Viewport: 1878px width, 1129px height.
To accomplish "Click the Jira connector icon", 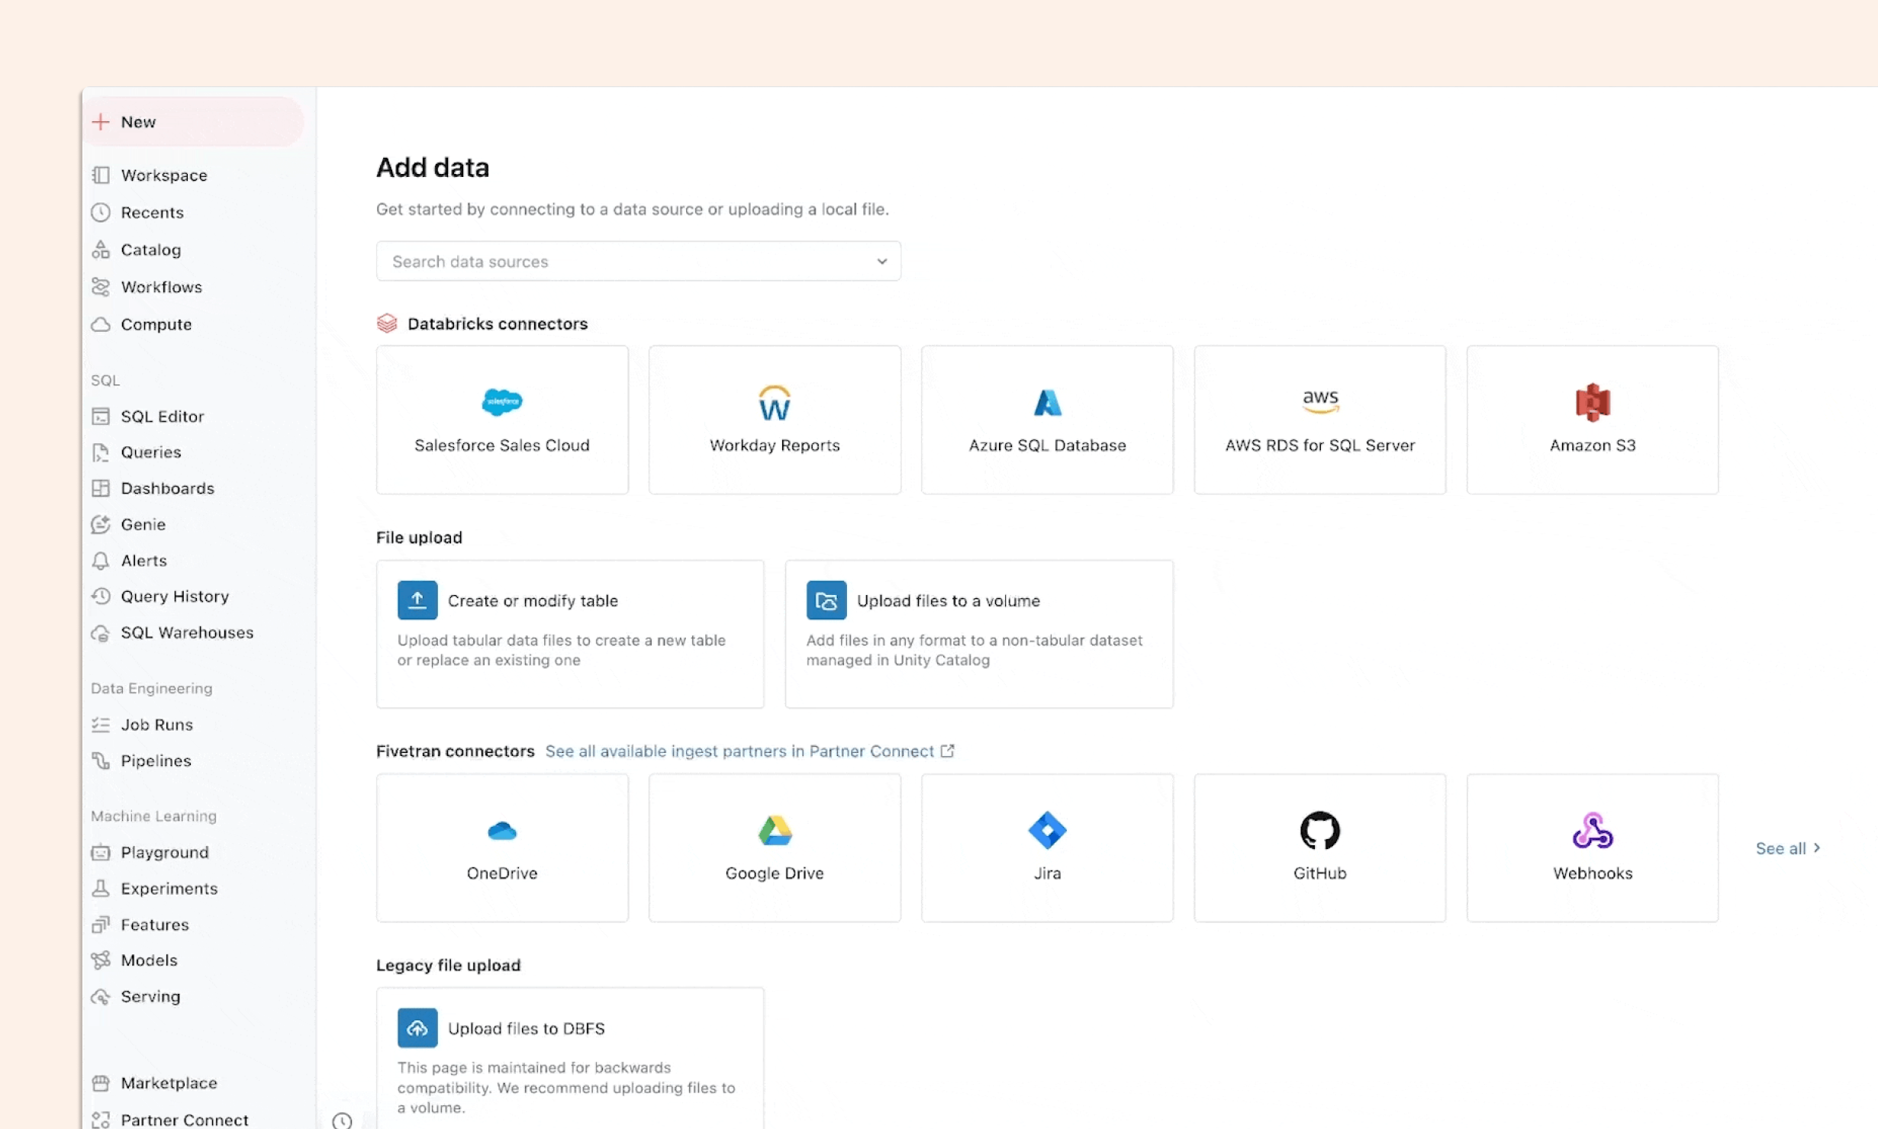I will pos(1046,830).
